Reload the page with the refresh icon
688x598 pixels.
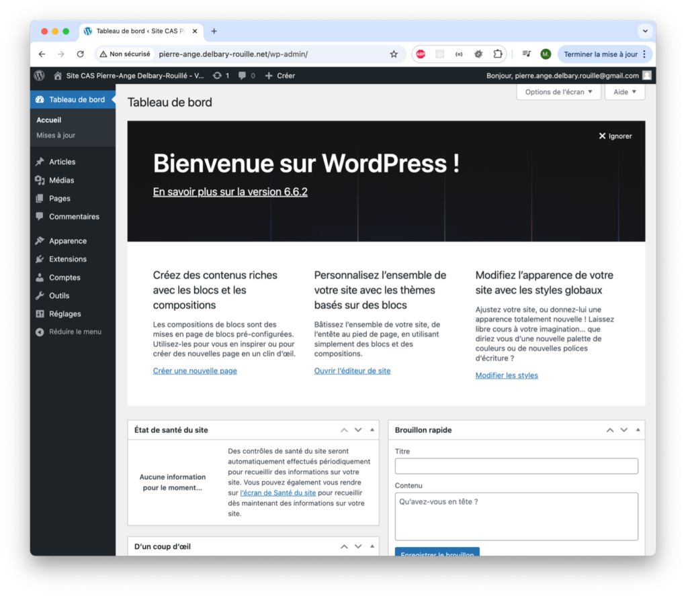81,54
